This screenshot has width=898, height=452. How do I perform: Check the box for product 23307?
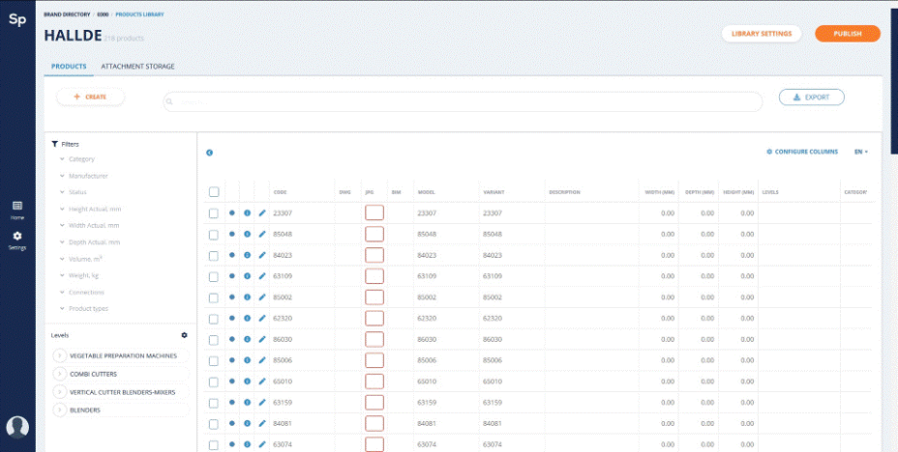pyautogui.click(x=214, y=213)
